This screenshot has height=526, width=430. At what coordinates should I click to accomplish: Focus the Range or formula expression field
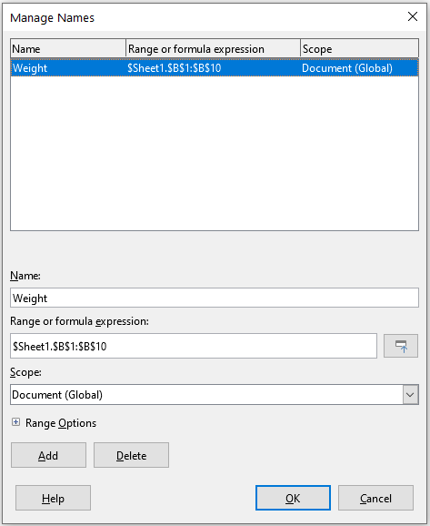[x=194, y=346]
